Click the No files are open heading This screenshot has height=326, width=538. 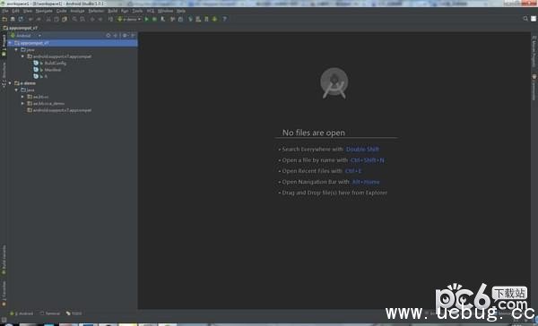pyautogui.click(x=314, y=133)
